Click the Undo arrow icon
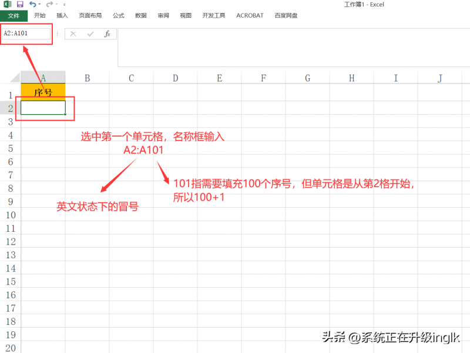The height and width of the screenshot is (353, 470). click(33, 4)
